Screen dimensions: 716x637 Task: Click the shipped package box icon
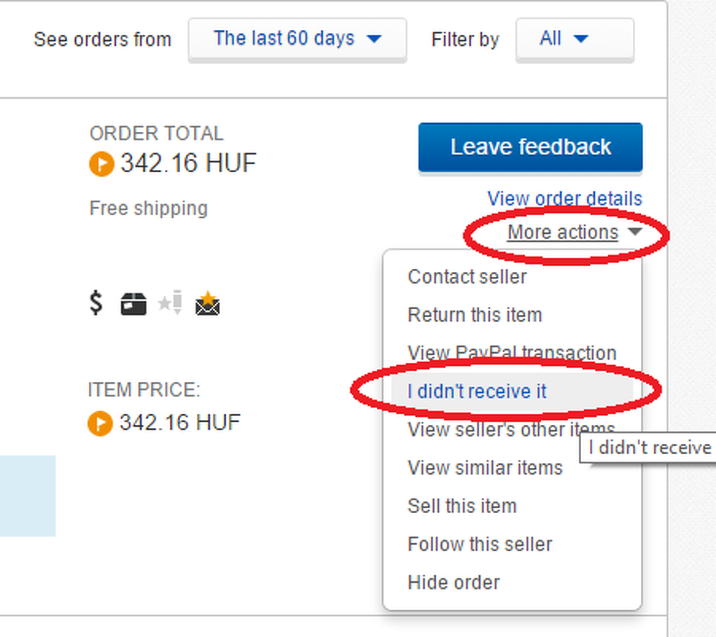pyautogui.click(x=134, y=304)
